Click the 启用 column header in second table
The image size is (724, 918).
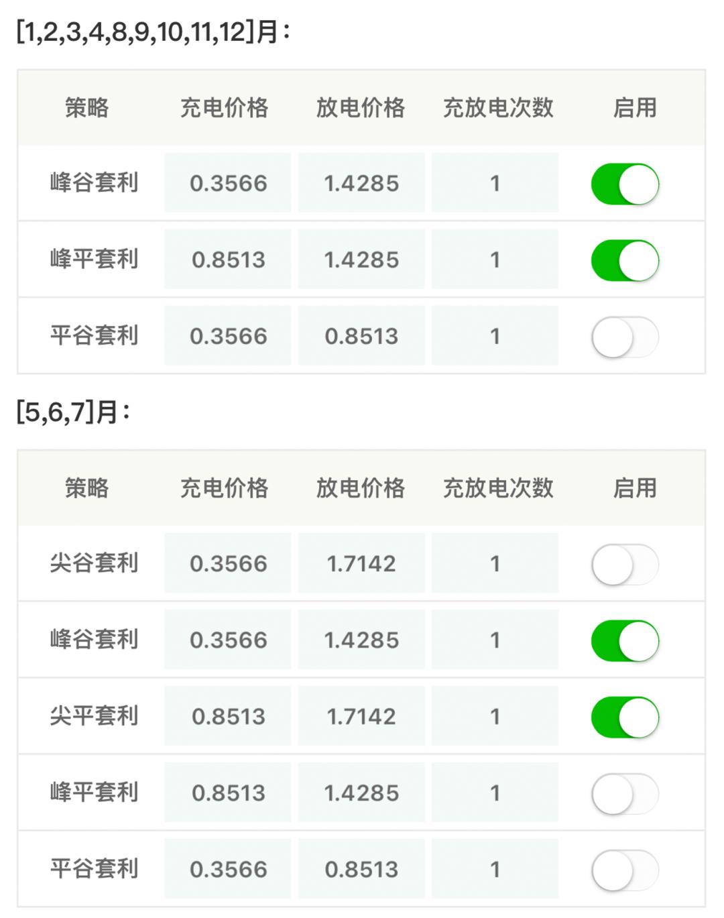point(635,489)
